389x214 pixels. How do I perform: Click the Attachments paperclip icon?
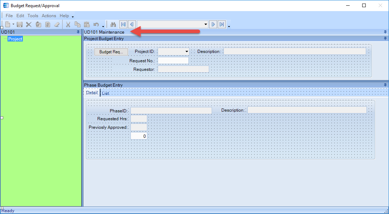pyautogui.click(x=38, y=24)
